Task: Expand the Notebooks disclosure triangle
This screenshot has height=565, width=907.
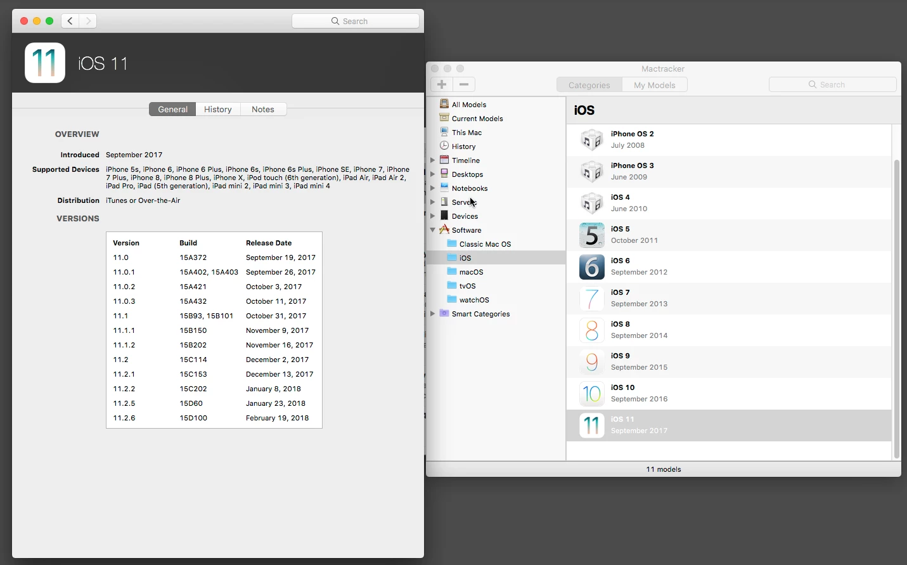Action: pyautogui.click(x=433, y=188)
